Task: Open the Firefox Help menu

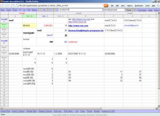Action: [x=154, y=6]
